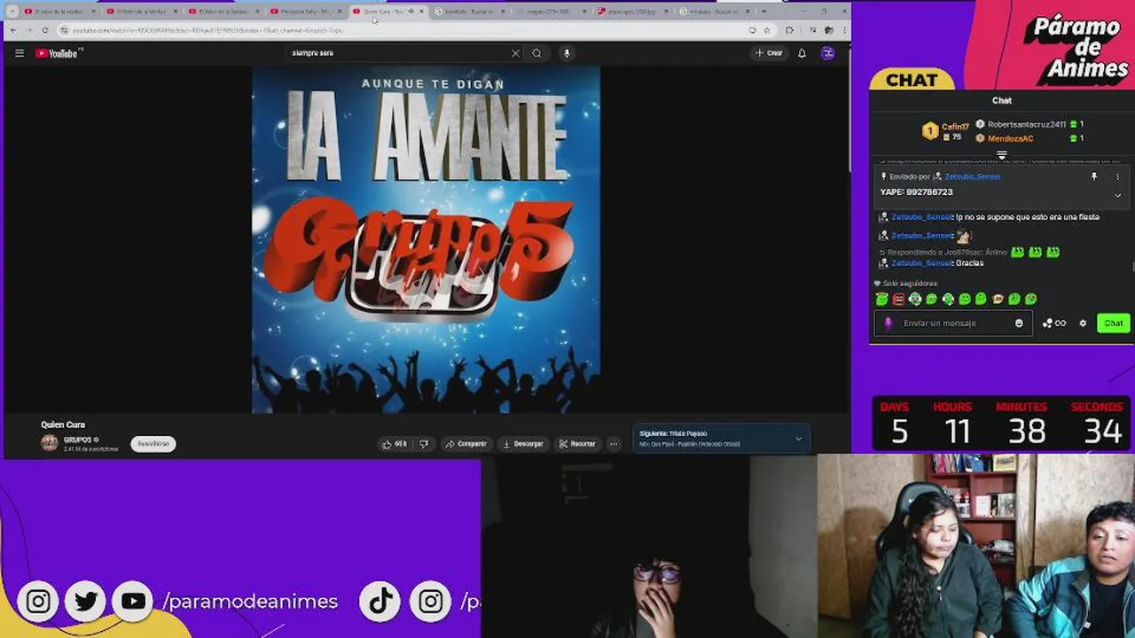1135x638 pixels.
Task: Send message with green Chat button
Action: [1114, 323]
